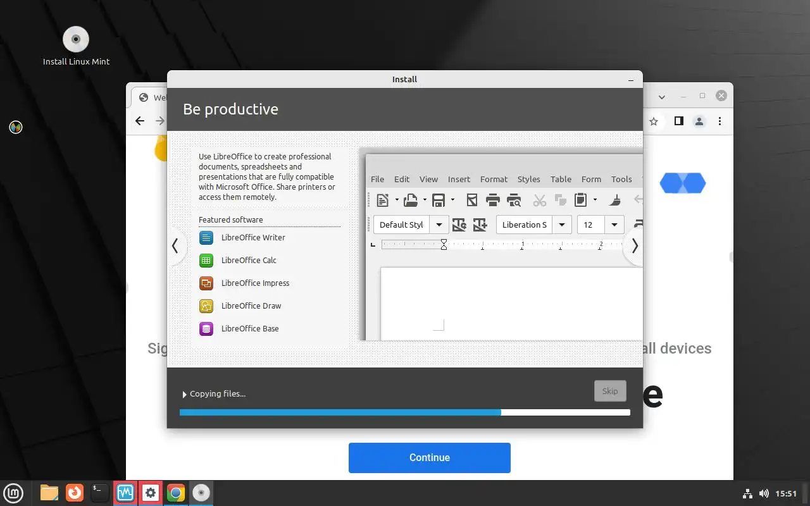
Task: Open the network tray icon
Action: (x=747, y=493)
